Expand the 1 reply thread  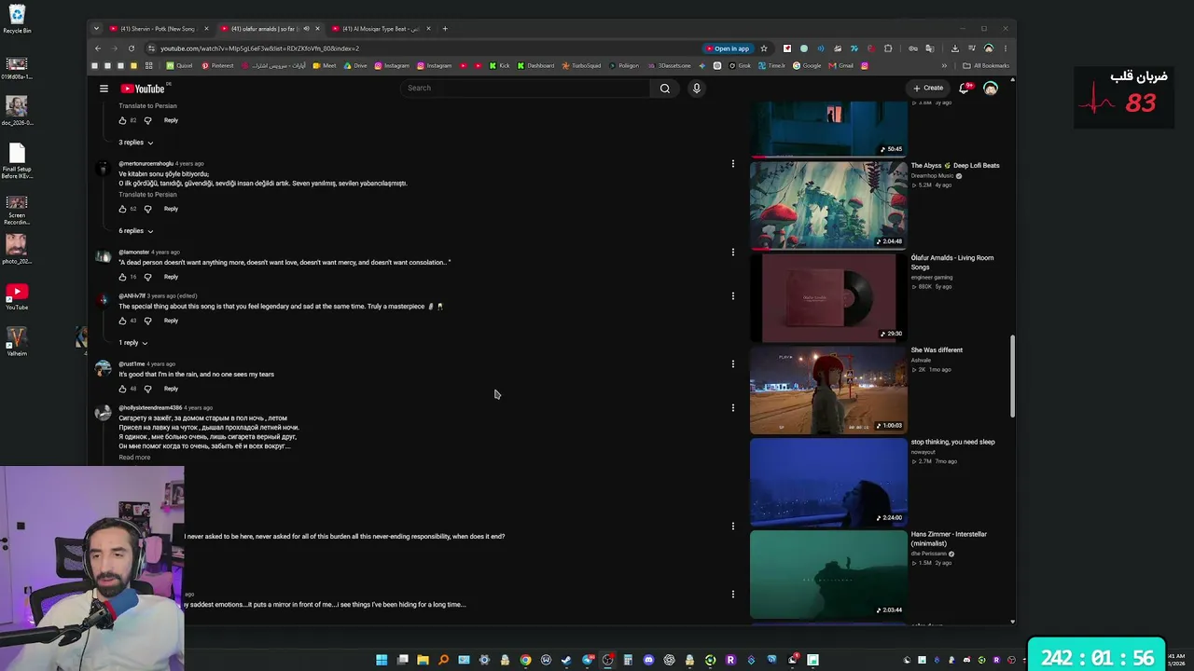click(132, 343)
